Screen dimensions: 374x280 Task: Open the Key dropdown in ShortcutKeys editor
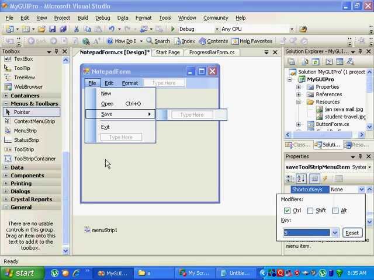click(x=335, y=233)
